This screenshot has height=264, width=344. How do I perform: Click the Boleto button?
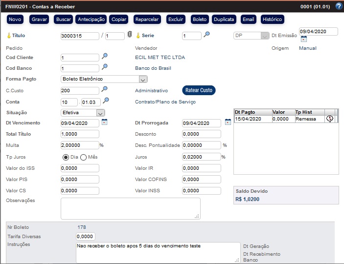tap(200, 19)
